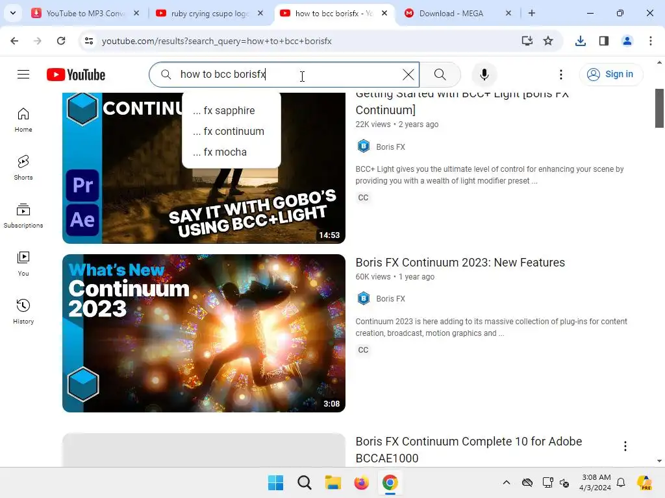This screenshot has height=498, width=665.
Task: Open Boris FX channel name under Continuum 2023
Action: (x=390, y=298)
